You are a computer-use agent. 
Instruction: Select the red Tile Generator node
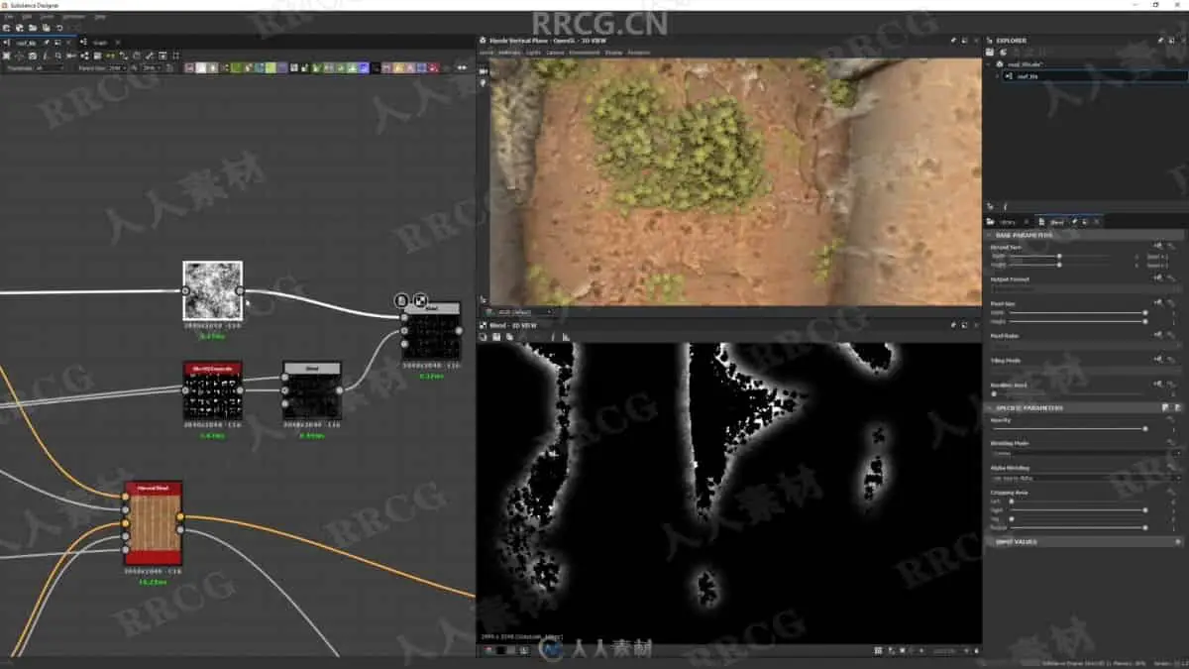[212, 390]
